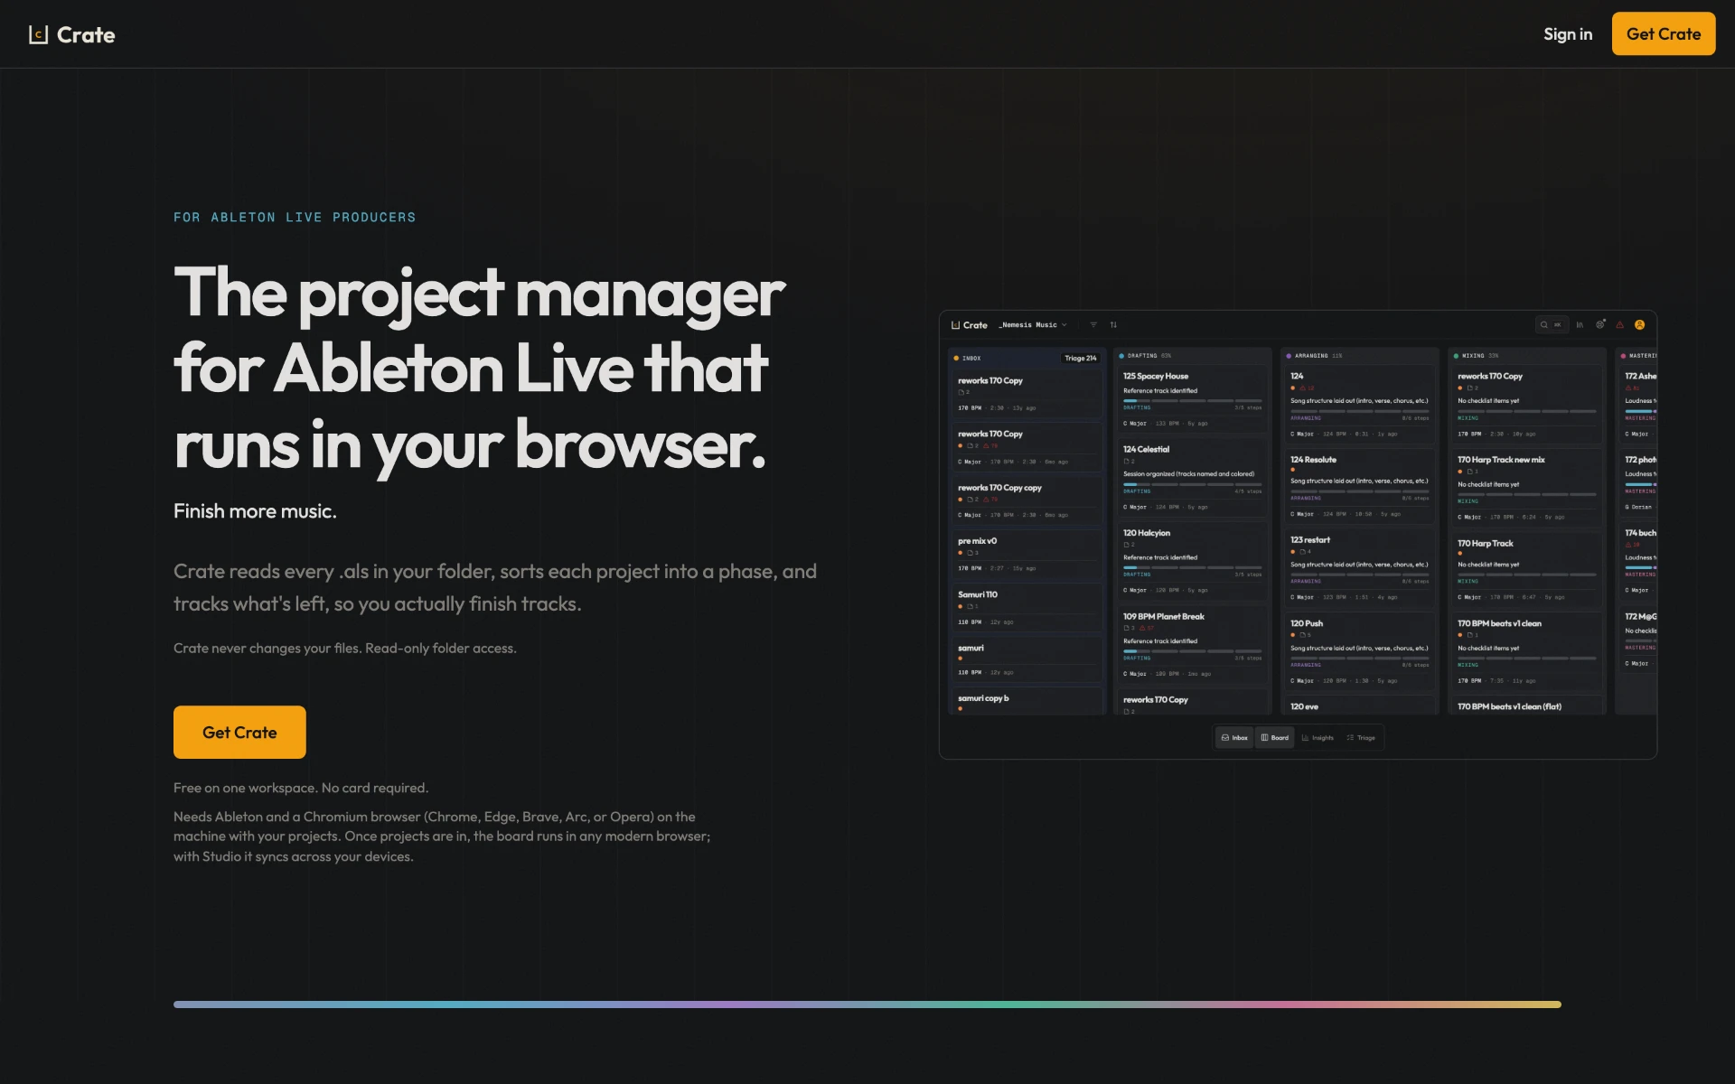Click the 120 Halcyon progress bar

pyautogui.click(x=1192, y=567)
